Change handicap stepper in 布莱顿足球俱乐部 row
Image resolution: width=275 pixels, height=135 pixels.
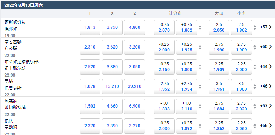[200, 67]
